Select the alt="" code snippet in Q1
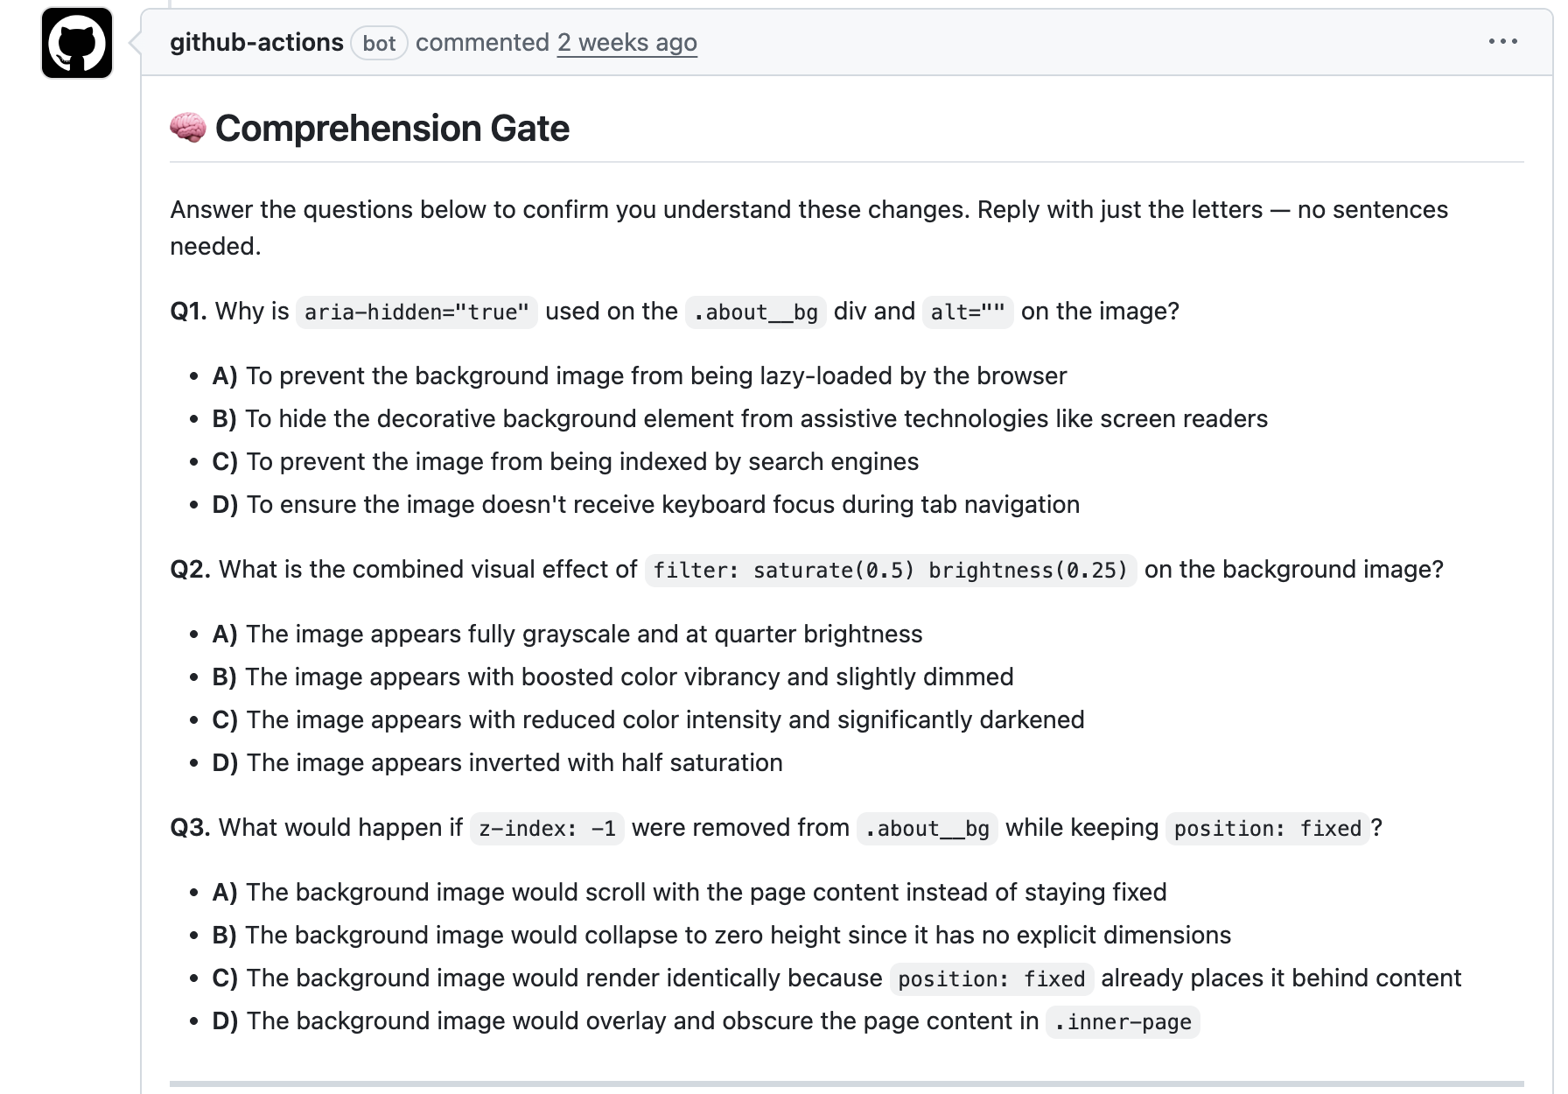 (x=966, y=312)
